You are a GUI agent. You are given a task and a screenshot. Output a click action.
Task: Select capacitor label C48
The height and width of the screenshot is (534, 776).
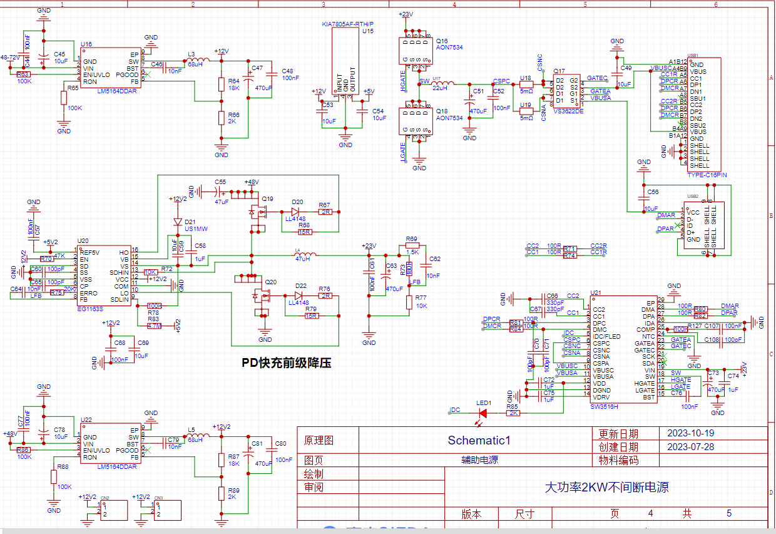[x=287, y=71]
